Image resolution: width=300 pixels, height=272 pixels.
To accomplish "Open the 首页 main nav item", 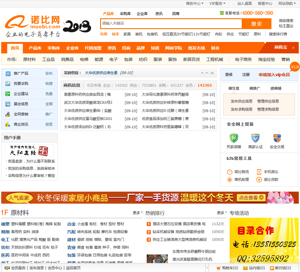I will pos(15,48).
